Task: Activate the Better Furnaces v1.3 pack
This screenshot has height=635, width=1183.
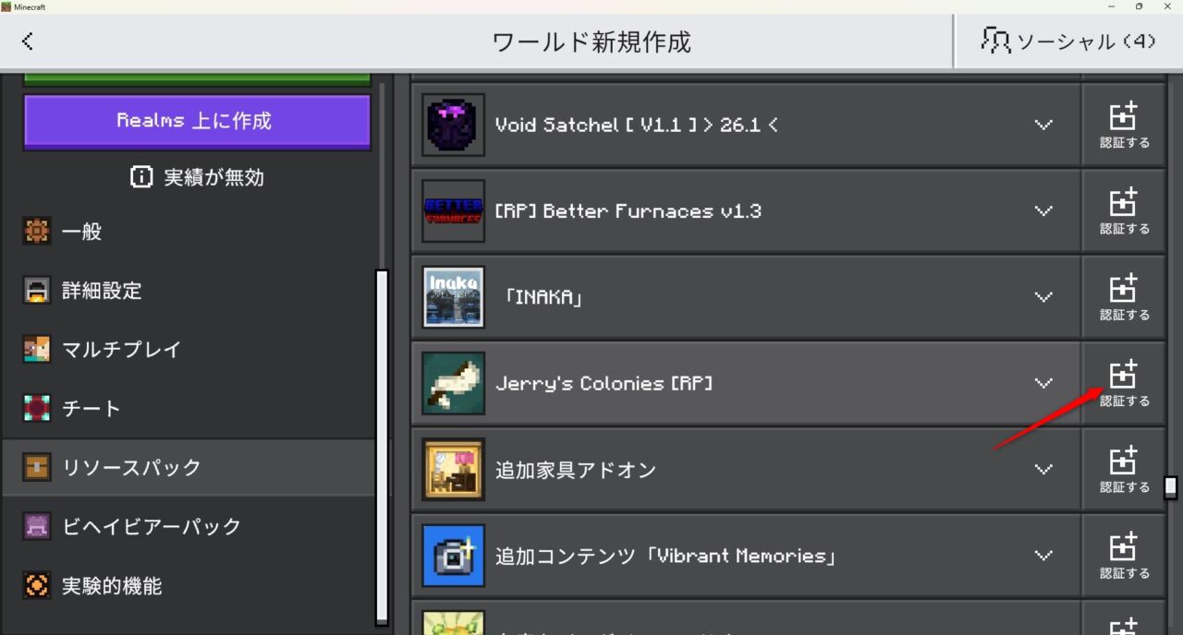Action: (1124, 211)
